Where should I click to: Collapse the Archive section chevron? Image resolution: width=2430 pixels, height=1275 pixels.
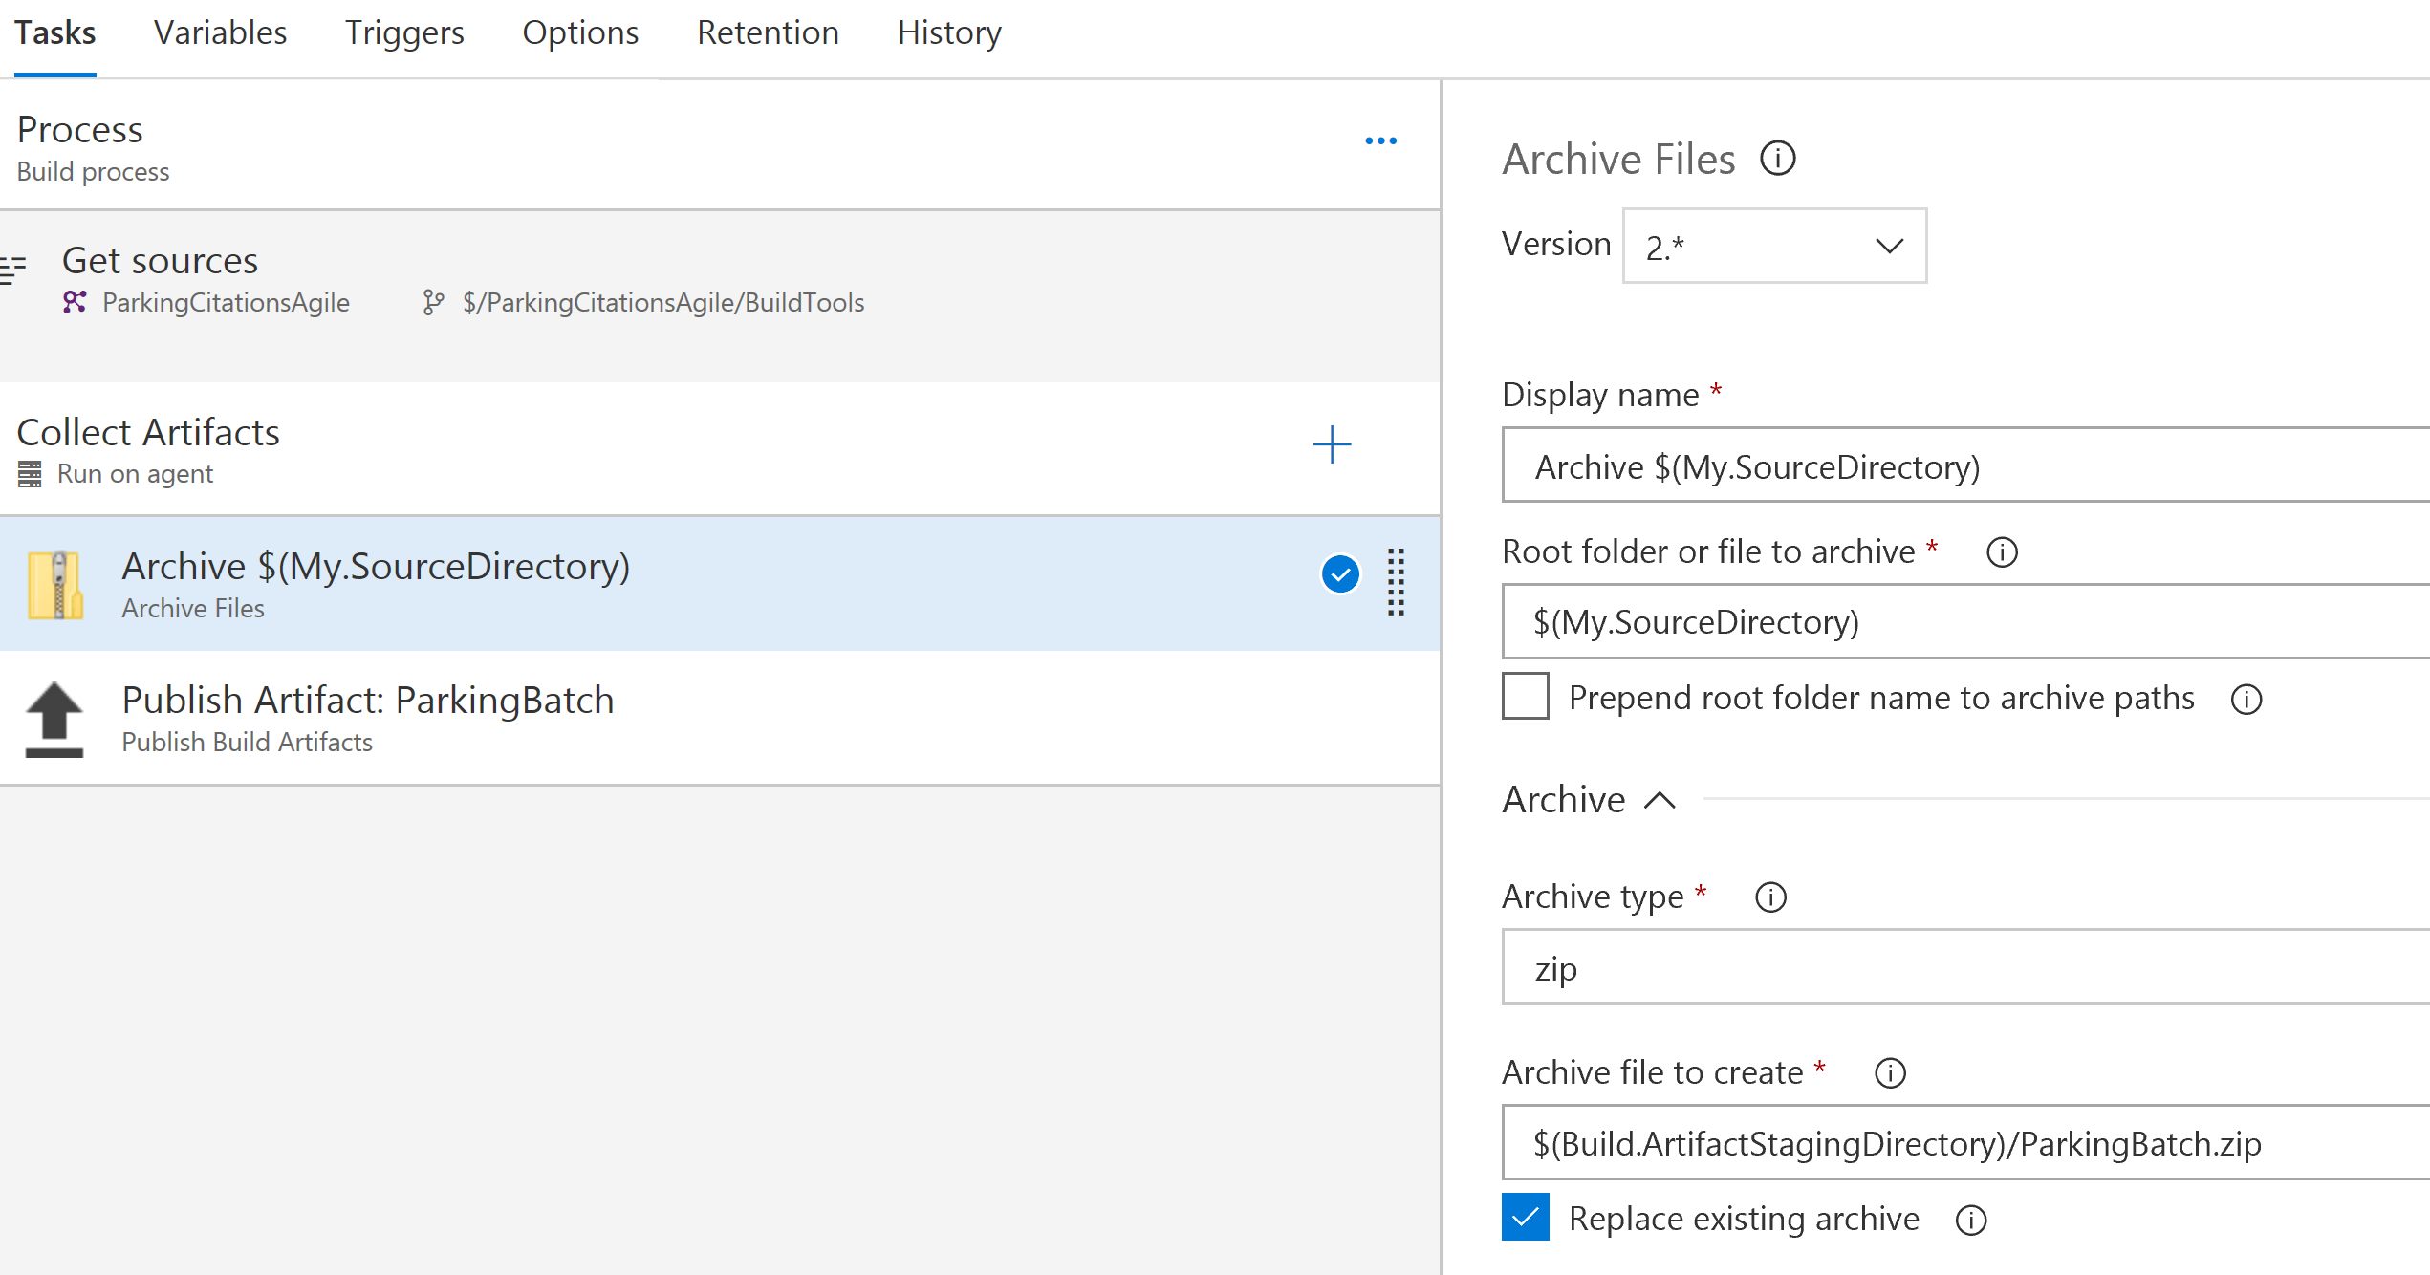(x=1660, y=800)
